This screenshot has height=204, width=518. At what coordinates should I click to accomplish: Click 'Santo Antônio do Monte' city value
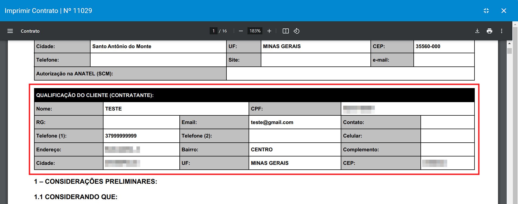coord(122,46)
